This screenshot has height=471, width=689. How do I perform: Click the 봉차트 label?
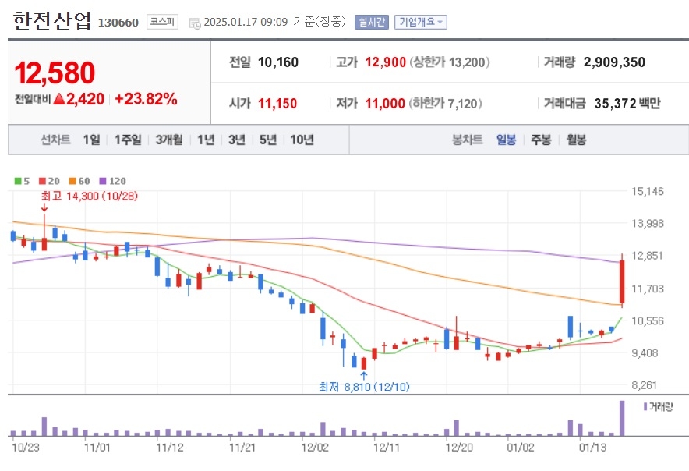tap(467, 140)
